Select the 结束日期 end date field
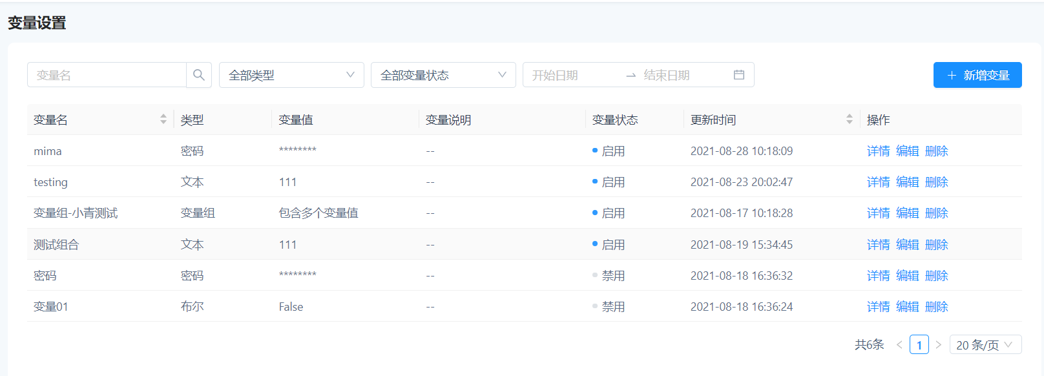 (x=682, y=75)
